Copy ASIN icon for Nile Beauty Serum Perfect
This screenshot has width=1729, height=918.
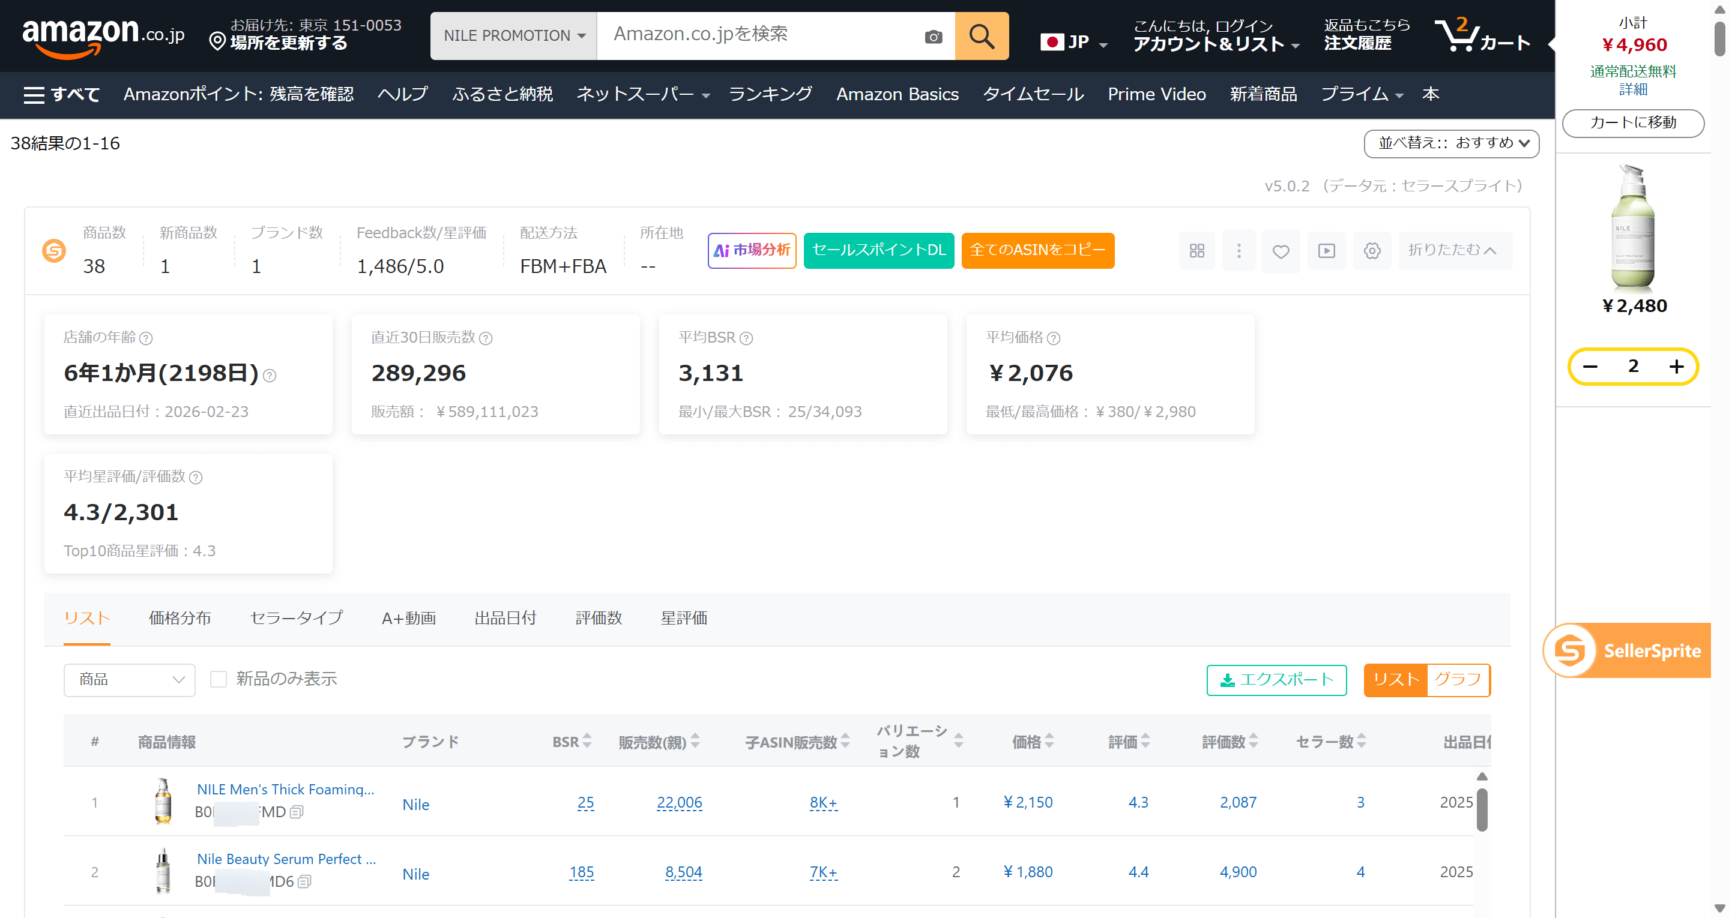click(304, 882)
